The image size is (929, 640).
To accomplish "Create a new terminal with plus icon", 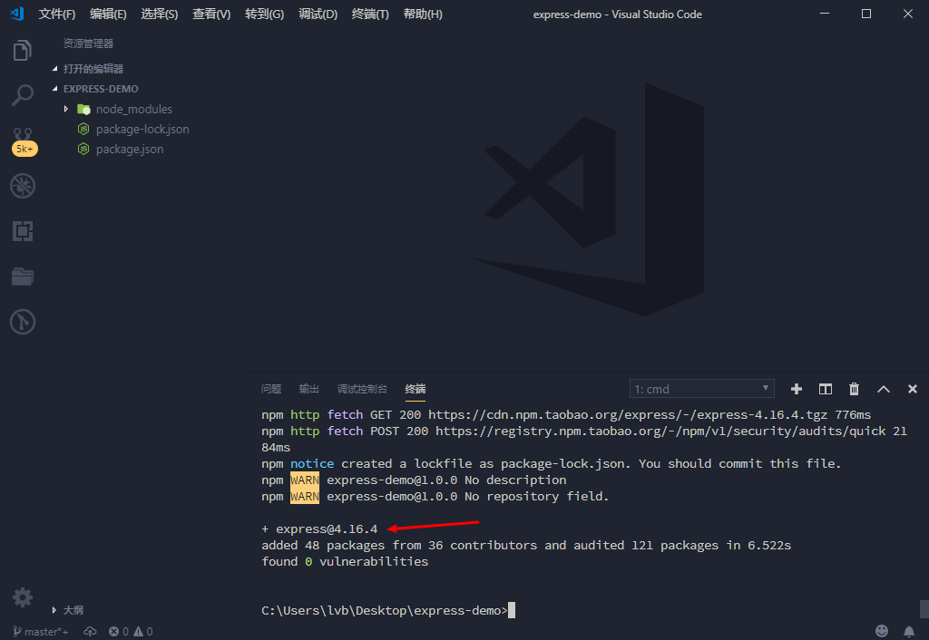I will [x=797, y=389].
